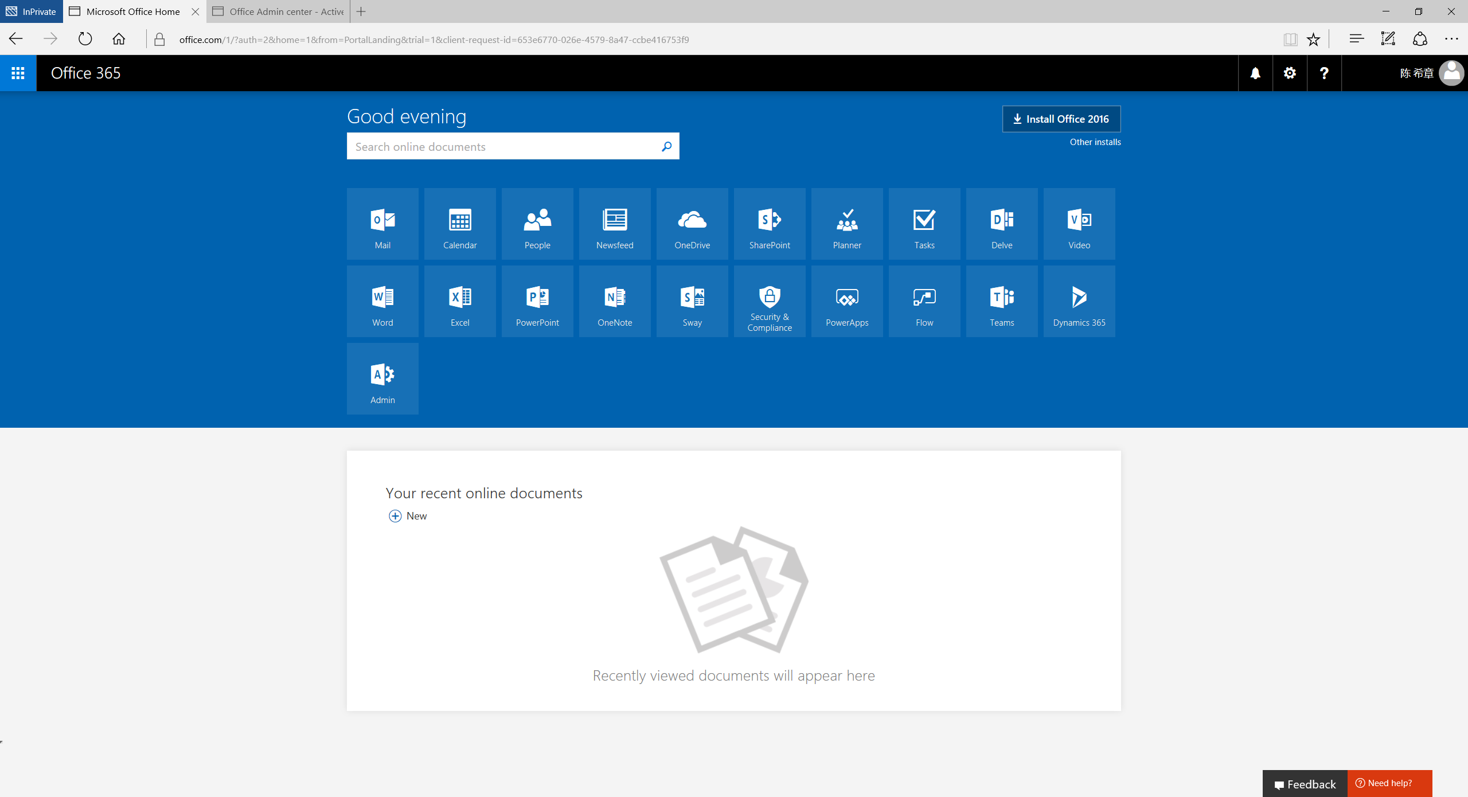The width and height of the screenshot is (1468, 797).
Task: Click Install Office 2016
Action: coord(1060,119)
